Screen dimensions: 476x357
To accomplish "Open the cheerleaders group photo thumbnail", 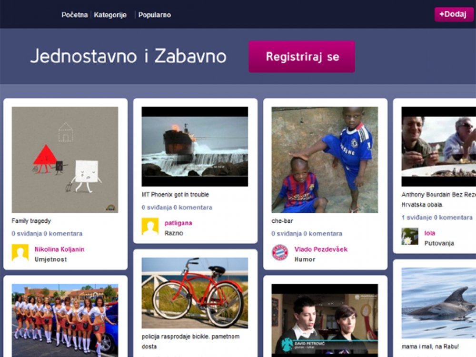I will (x=65, y=320).
